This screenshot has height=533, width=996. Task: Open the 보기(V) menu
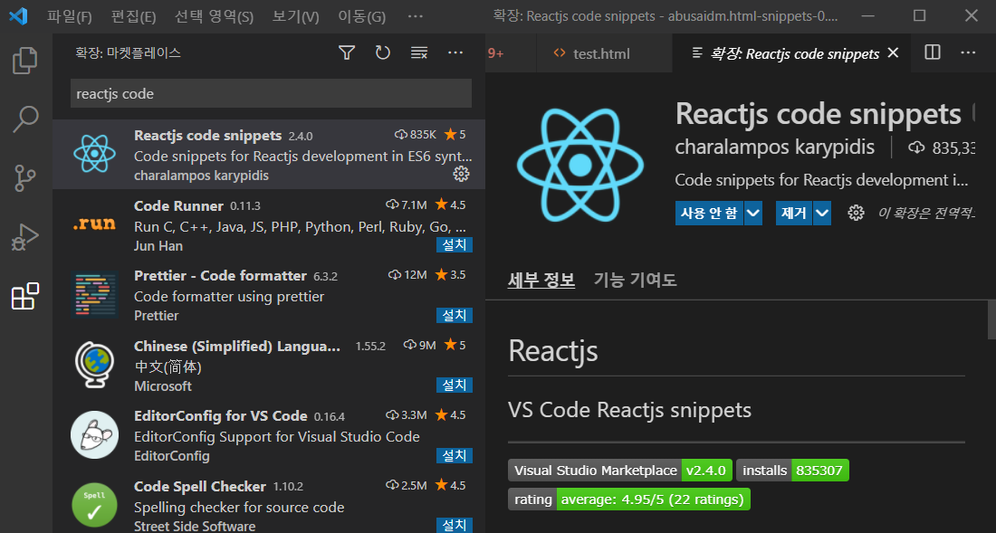(x=295, y=16)
